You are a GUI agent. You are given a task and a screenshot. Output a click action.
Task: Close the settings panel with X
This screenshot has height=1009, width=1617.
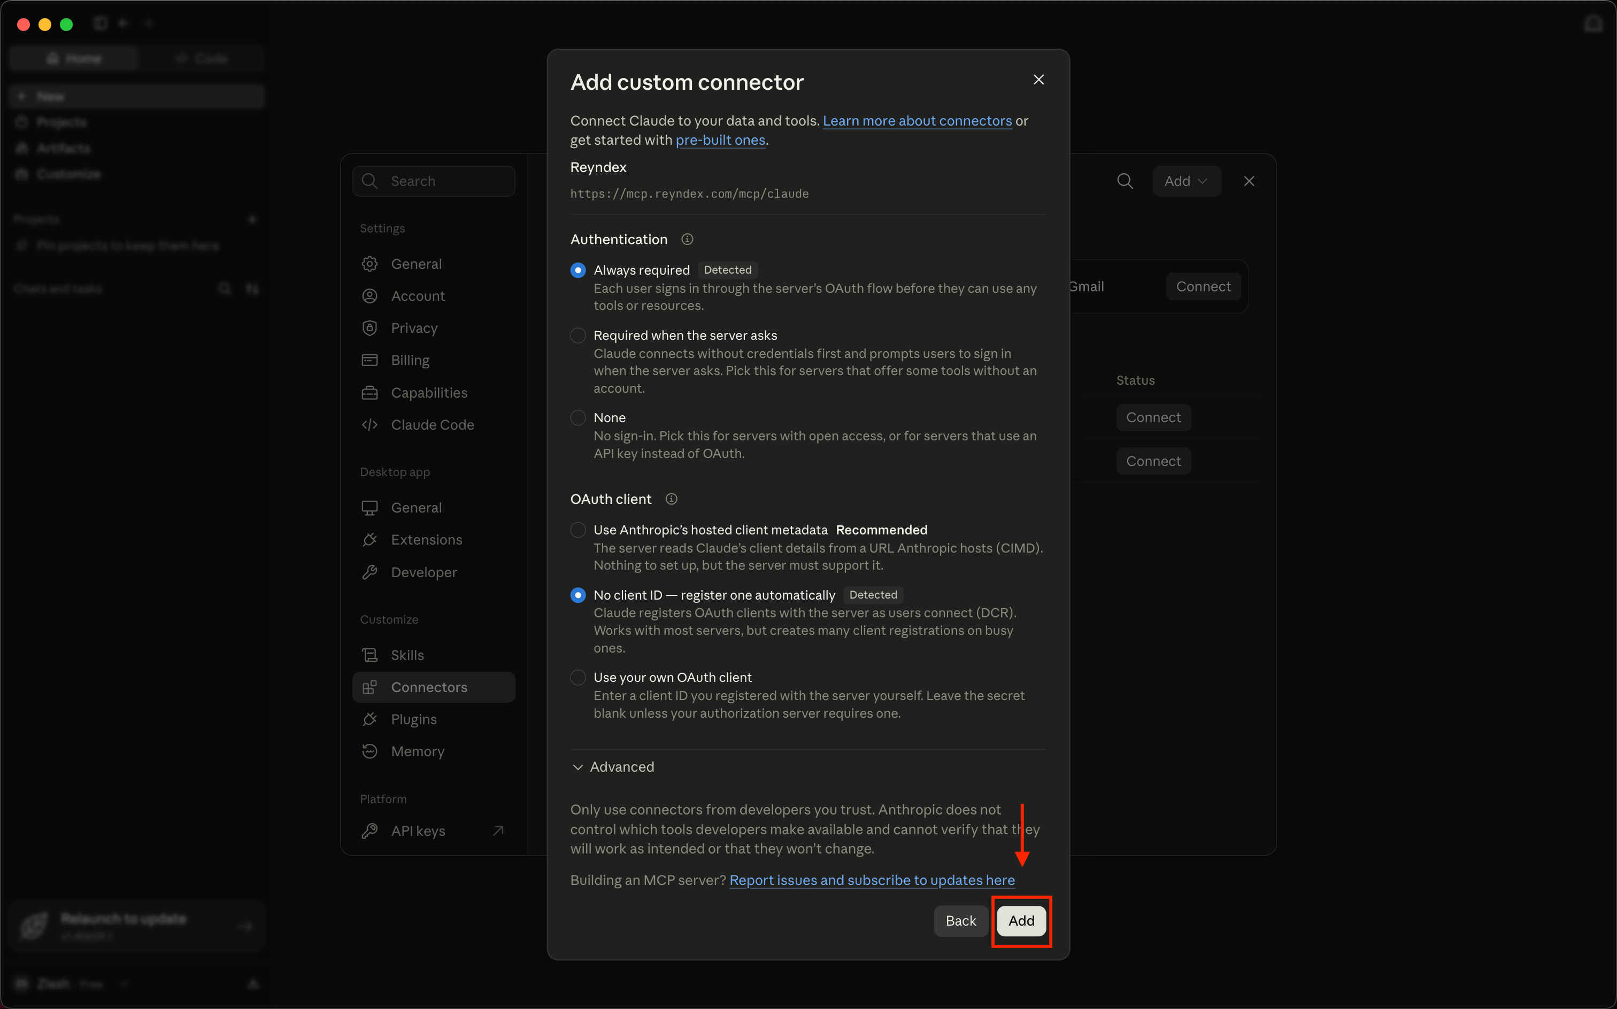click(x=1249, y=181)
